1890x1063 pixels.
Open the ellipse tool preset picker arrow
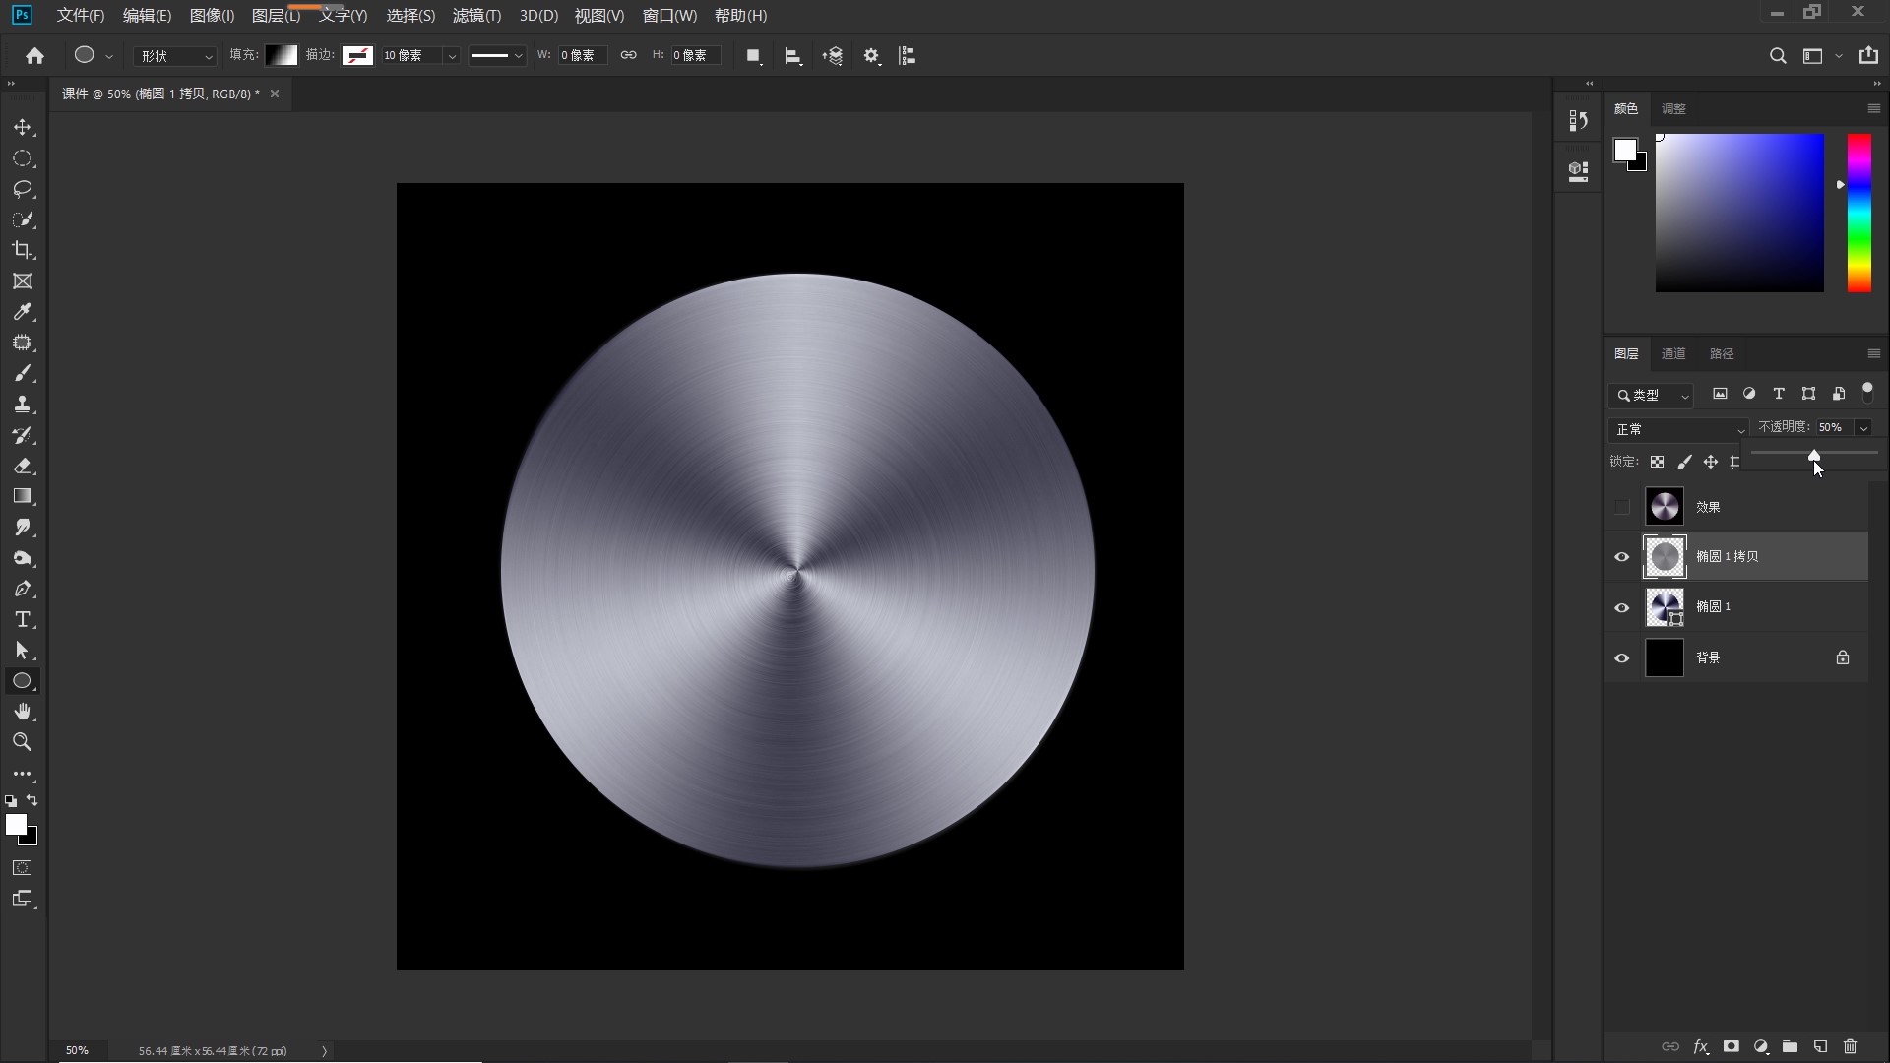point(109,56)
